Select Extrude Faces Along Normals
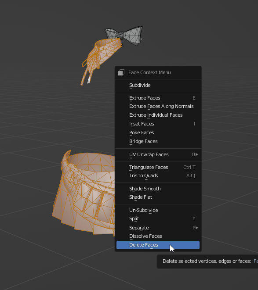Viewport: 258px width, 290px height. tap(158, 106)
